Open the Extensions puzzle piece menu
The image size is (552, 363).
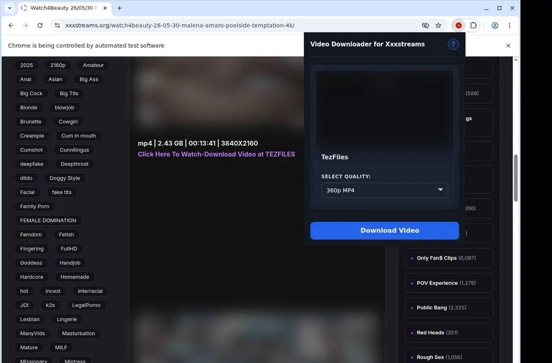tap(473, 26)
